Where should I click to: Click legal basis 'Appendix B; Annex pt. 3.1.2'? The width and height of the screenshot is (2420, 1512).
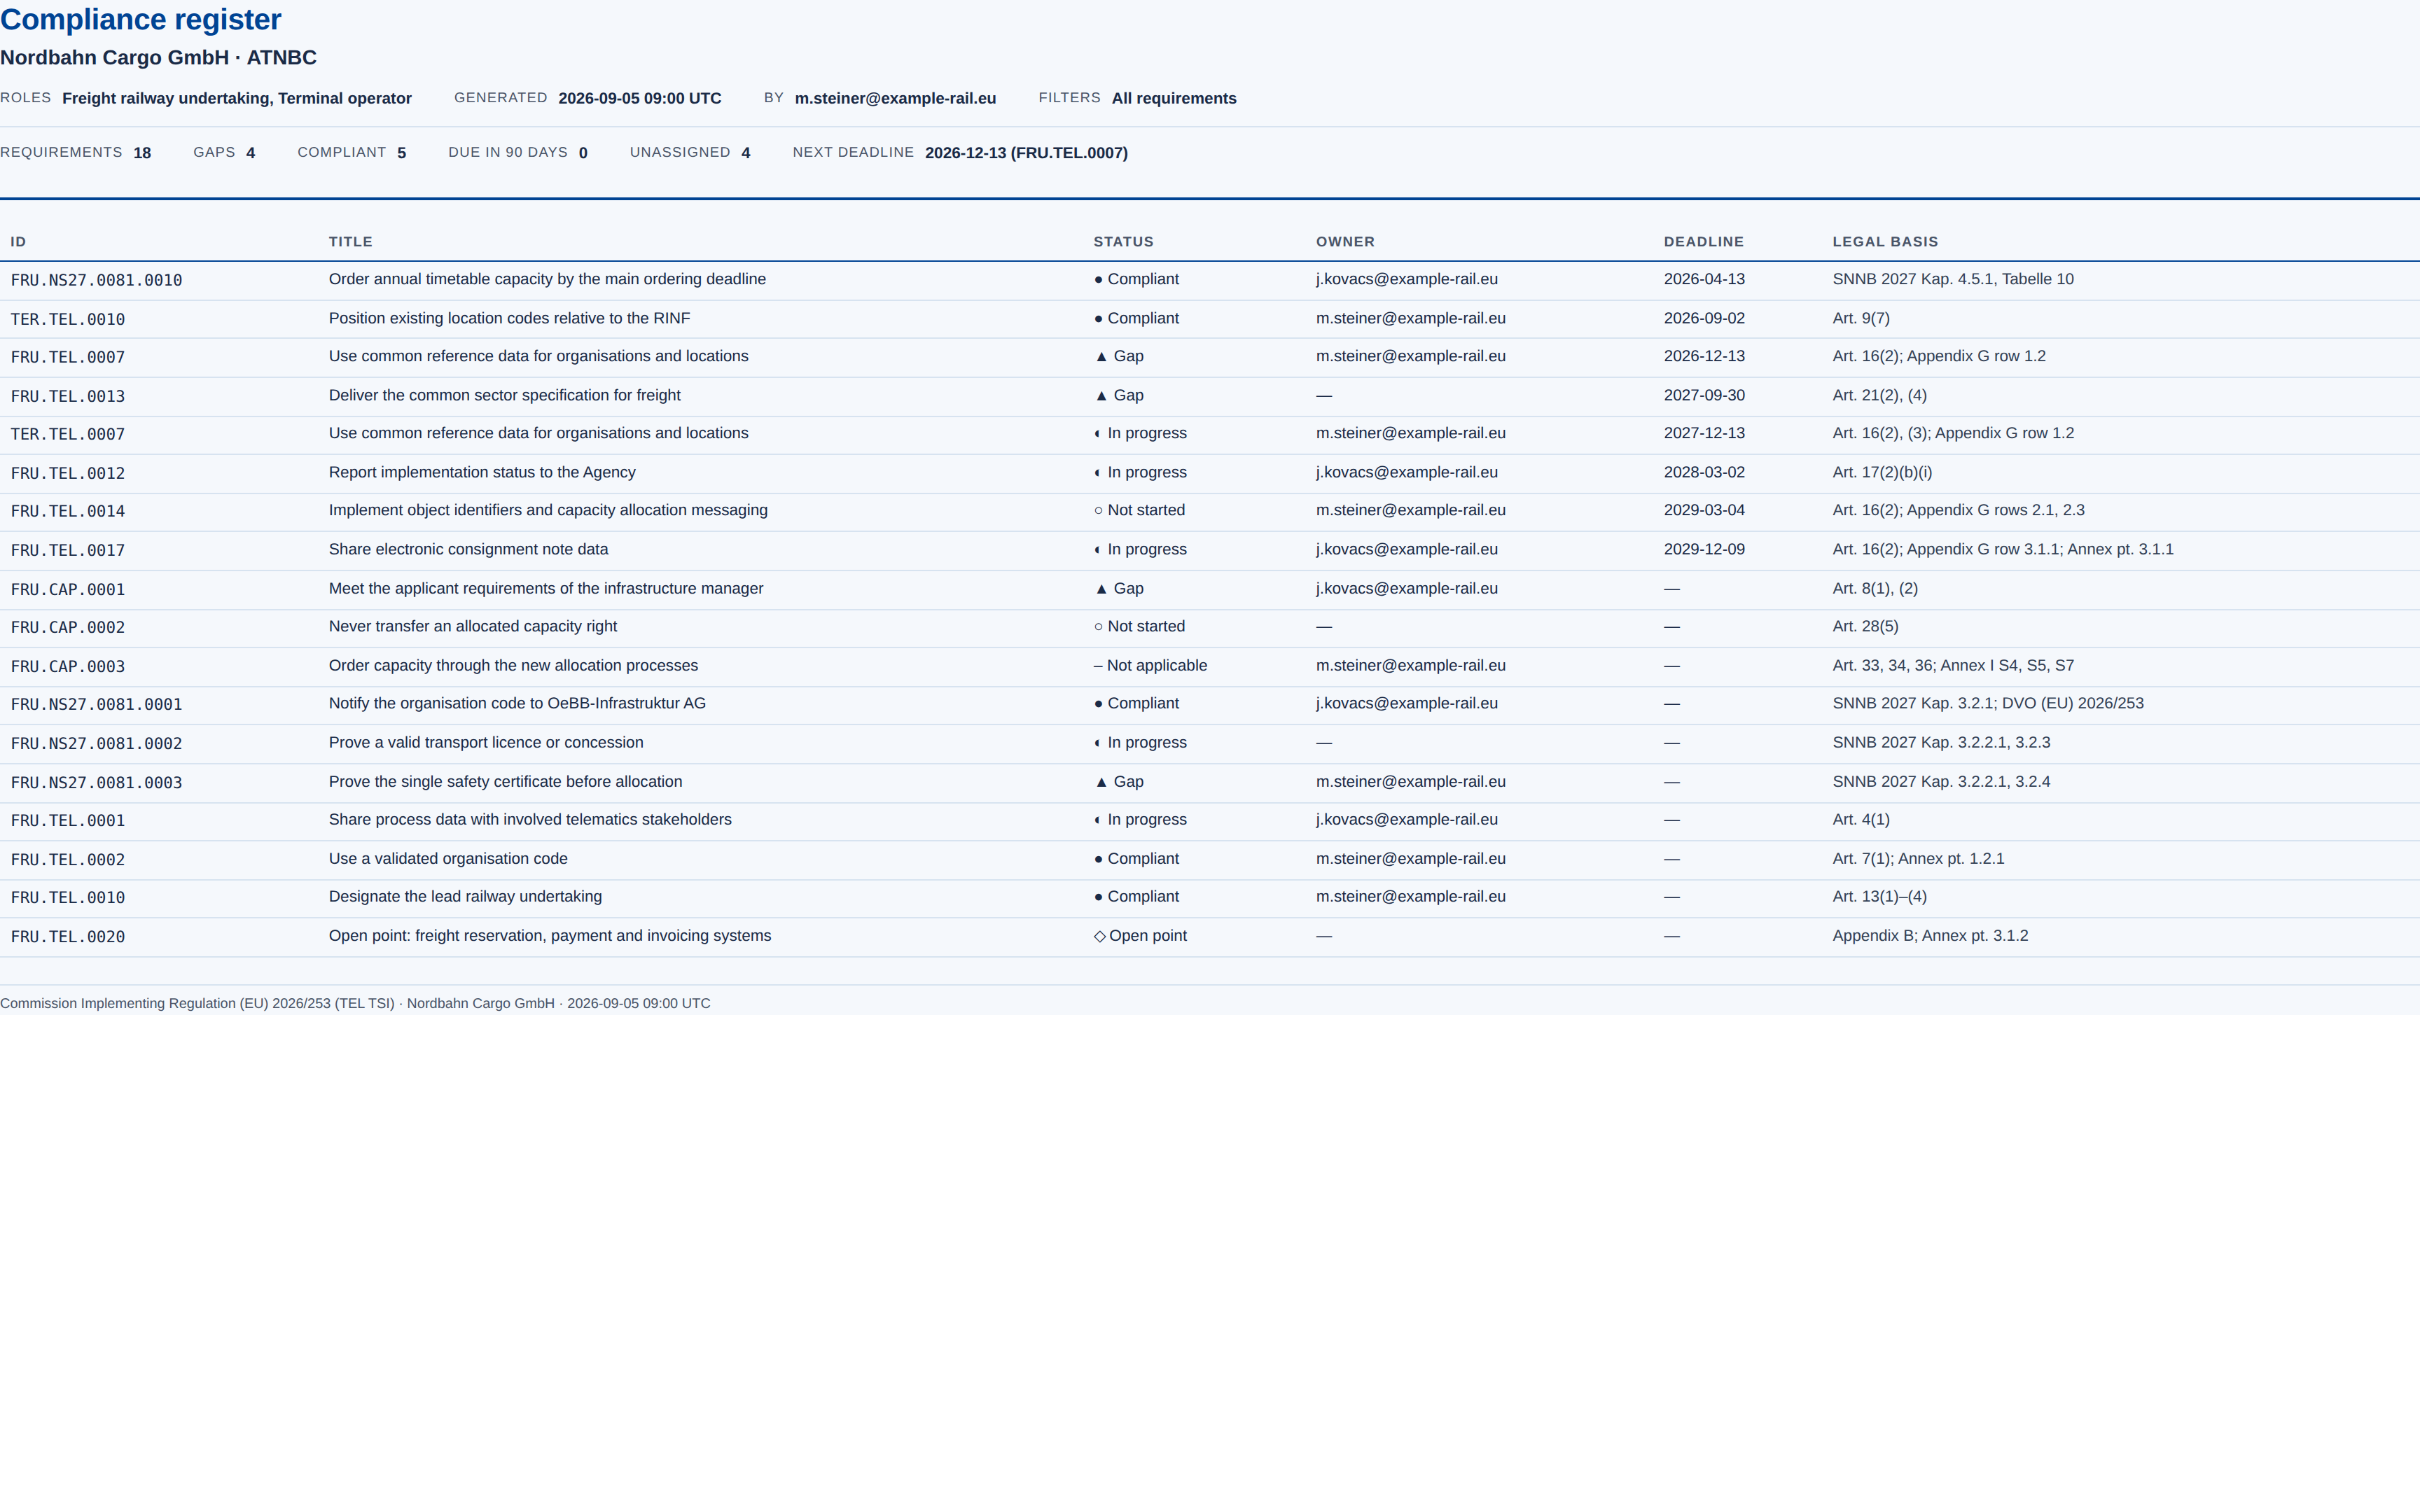(1930, 935)
